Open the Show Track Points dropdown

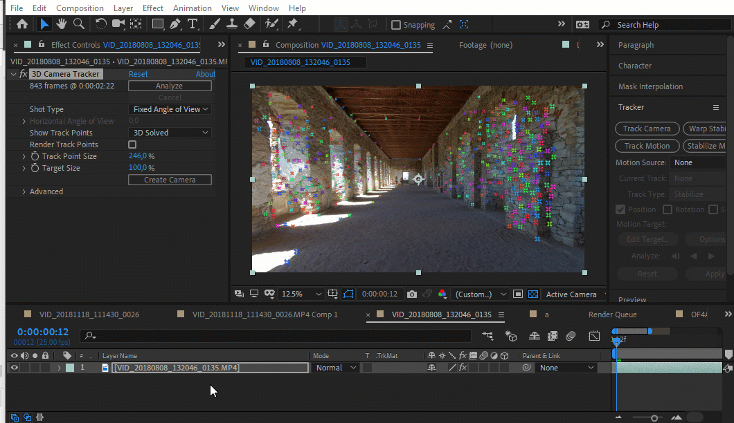[x=170, y=133]
